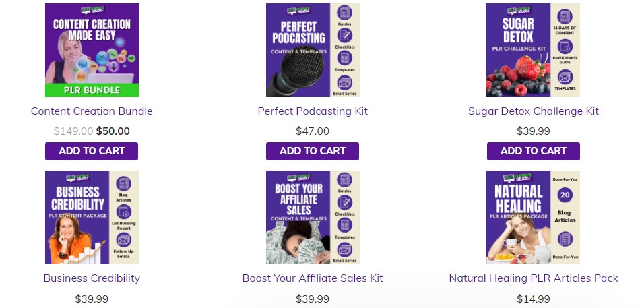The image size is (642, 308).
Task: Follow the Perfect Podcasting Kit title link
Action: 313,111
